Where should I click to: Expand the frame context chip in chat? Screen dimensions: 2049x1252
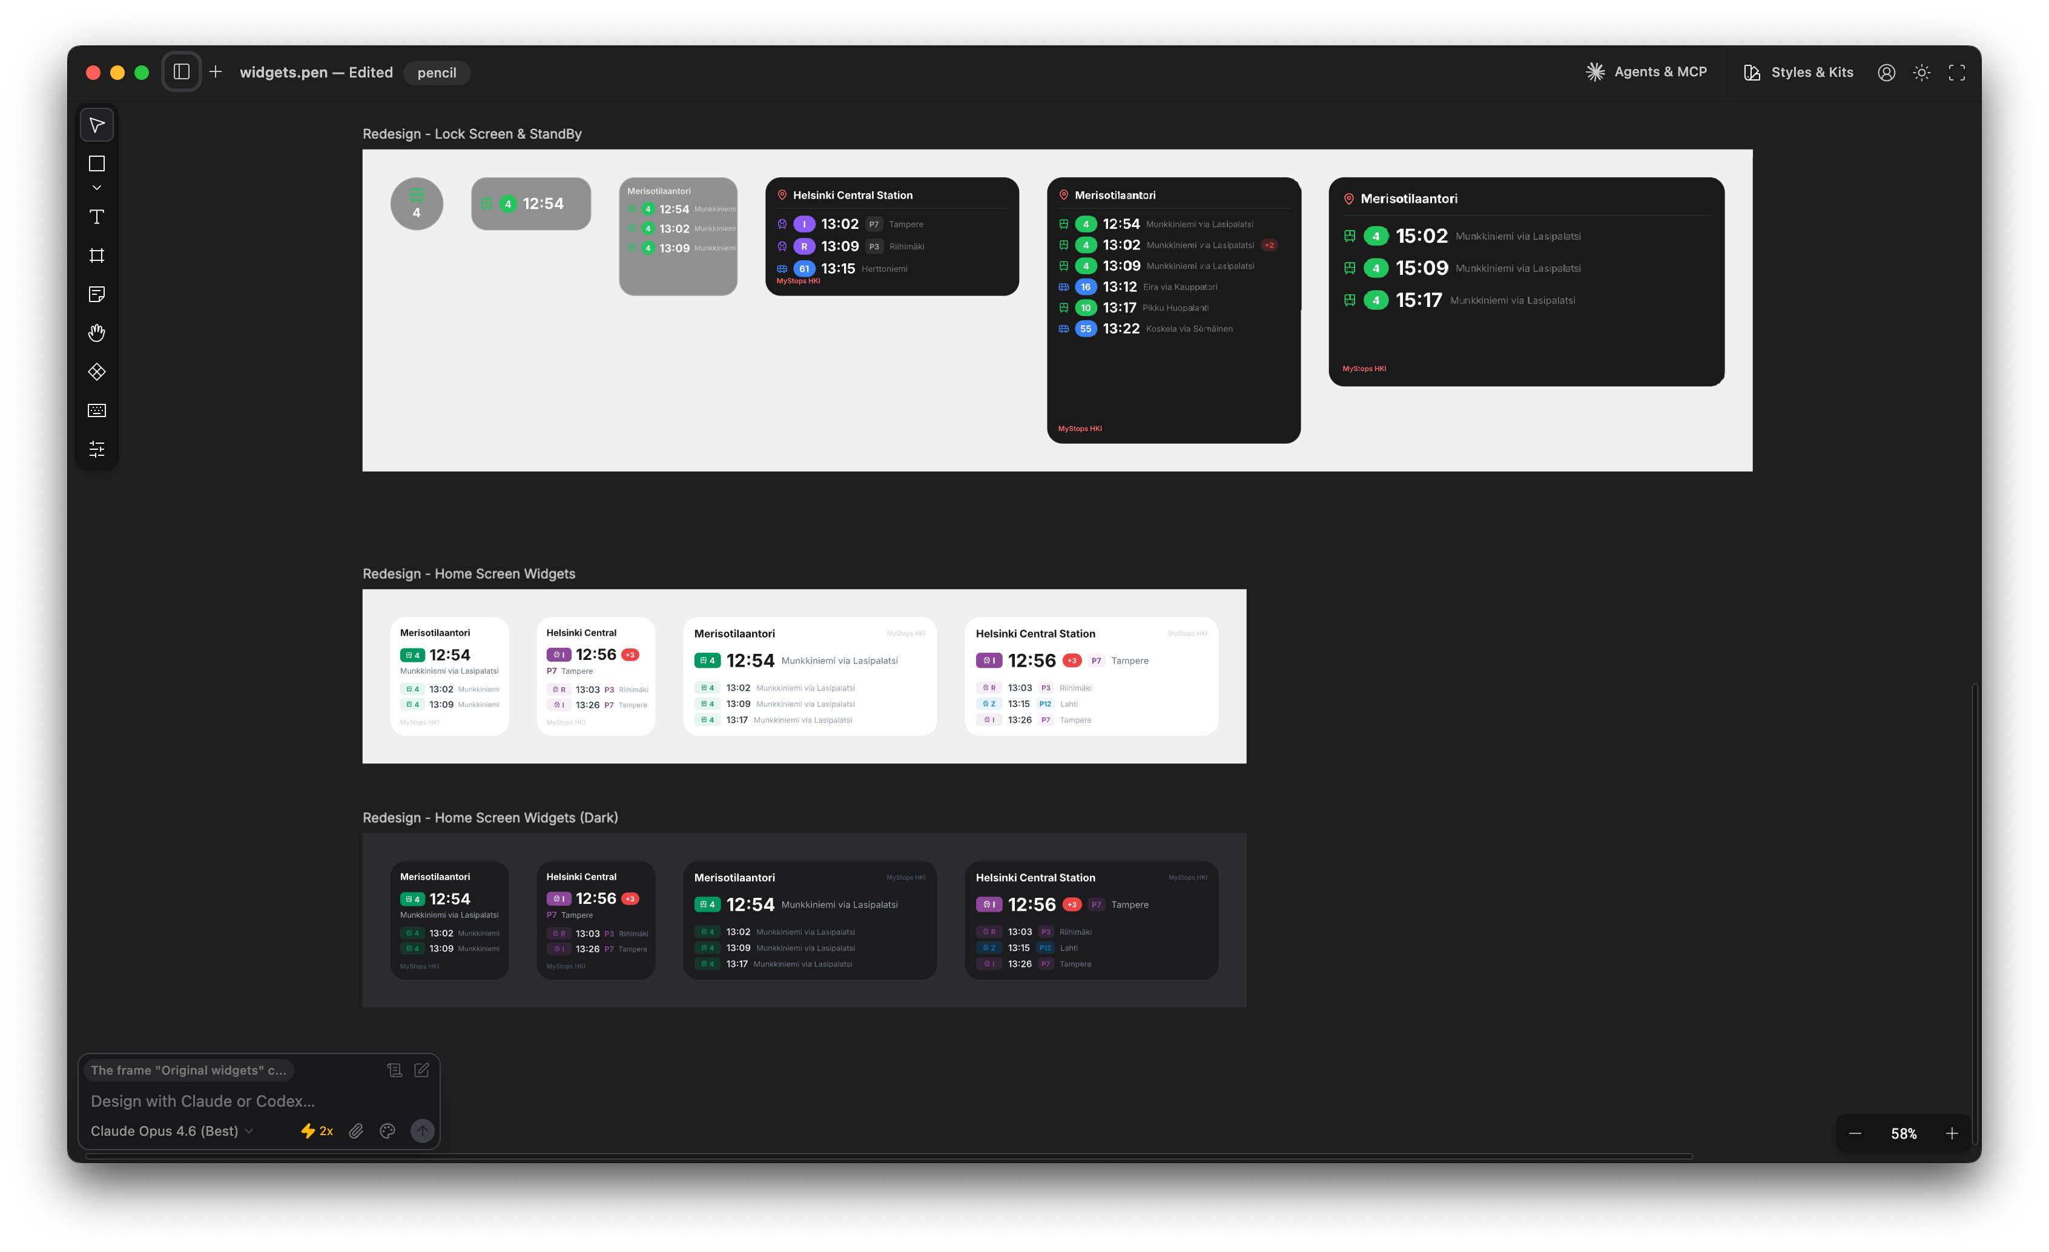click(189, 1070)
